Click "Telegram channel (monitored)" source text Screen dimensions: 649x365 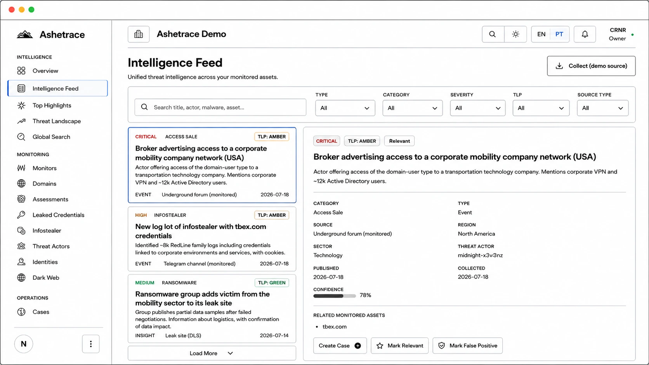[x=200, y=264]
